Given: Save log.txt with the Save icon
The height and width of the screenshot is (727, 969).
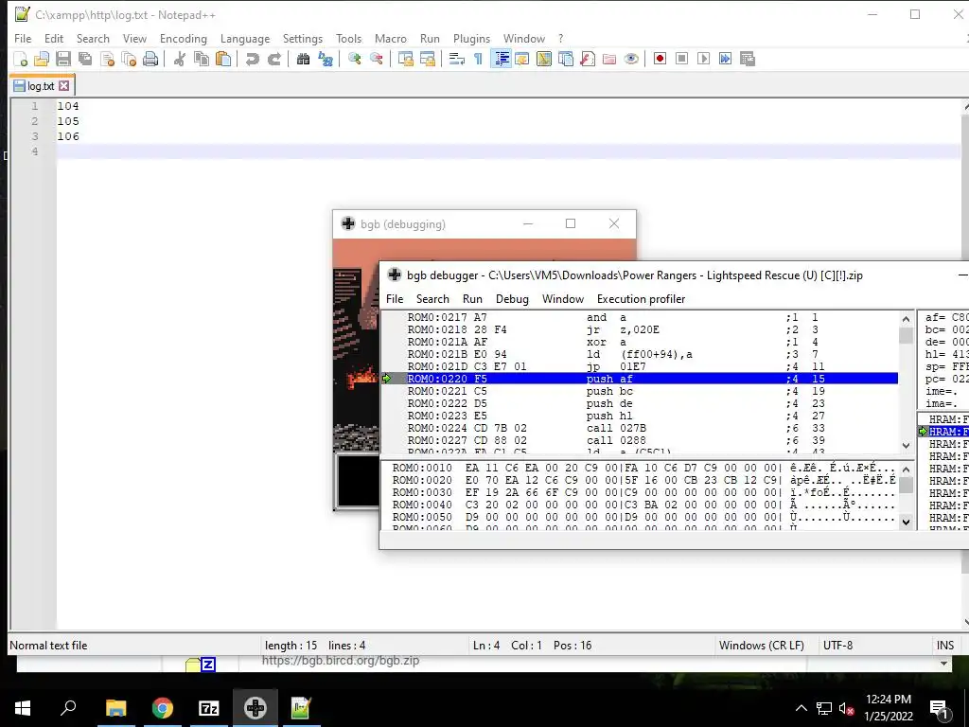Looking at the screenshot, I should [63, 59].
